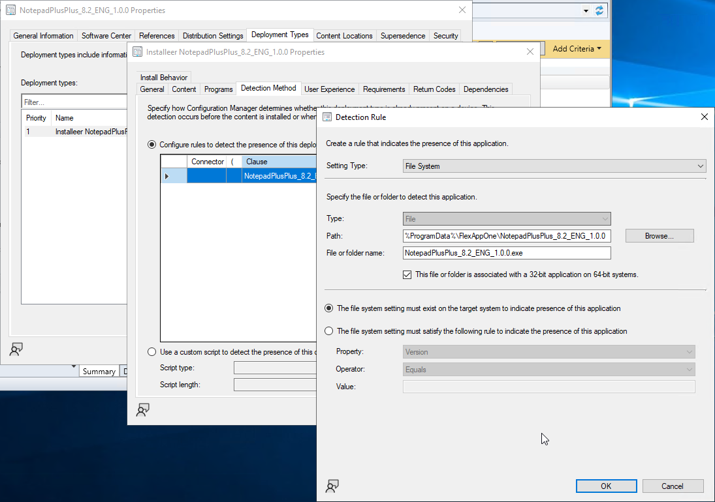Click feedback icon in NotepadPlusPlus Properties window
The height and width of the screenshot is (502, 715).
pyautogui.click(x=16, y=349)
